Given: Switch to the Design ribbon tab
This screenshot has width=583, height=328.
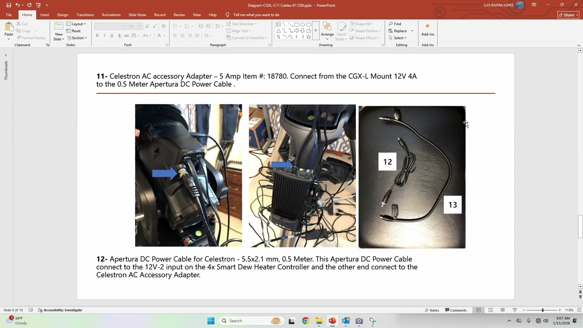Looking at the screenshot, I should (x=63, y=15).
